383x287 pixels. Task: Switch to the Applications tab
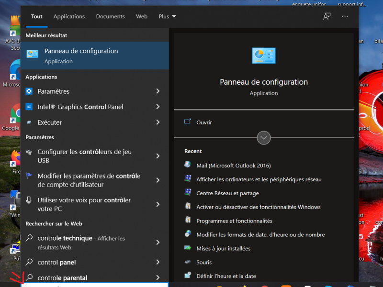click(x=69, y=16)
